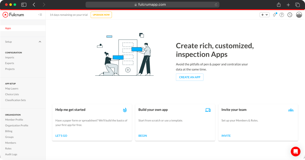Open the help question mark icon
The width and height of the screenshot is (305, 160).
point(282,15)
